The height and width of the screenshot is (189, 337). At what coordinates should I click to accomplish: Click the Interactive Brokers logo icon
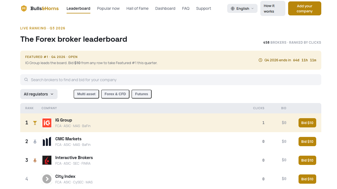pos(47,160)
